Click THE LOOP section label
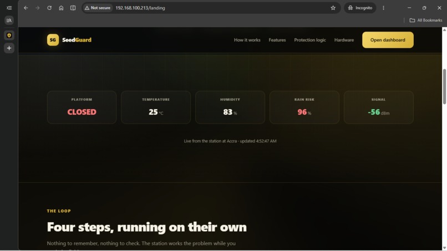This screenshot has width=447, height=251. [x=59, y=211]
